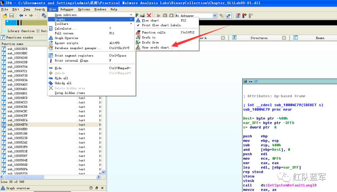Click the Database snapshot manager icon
Image resolution: width=337 pixels, height=192 pixels.
[51, 48]
